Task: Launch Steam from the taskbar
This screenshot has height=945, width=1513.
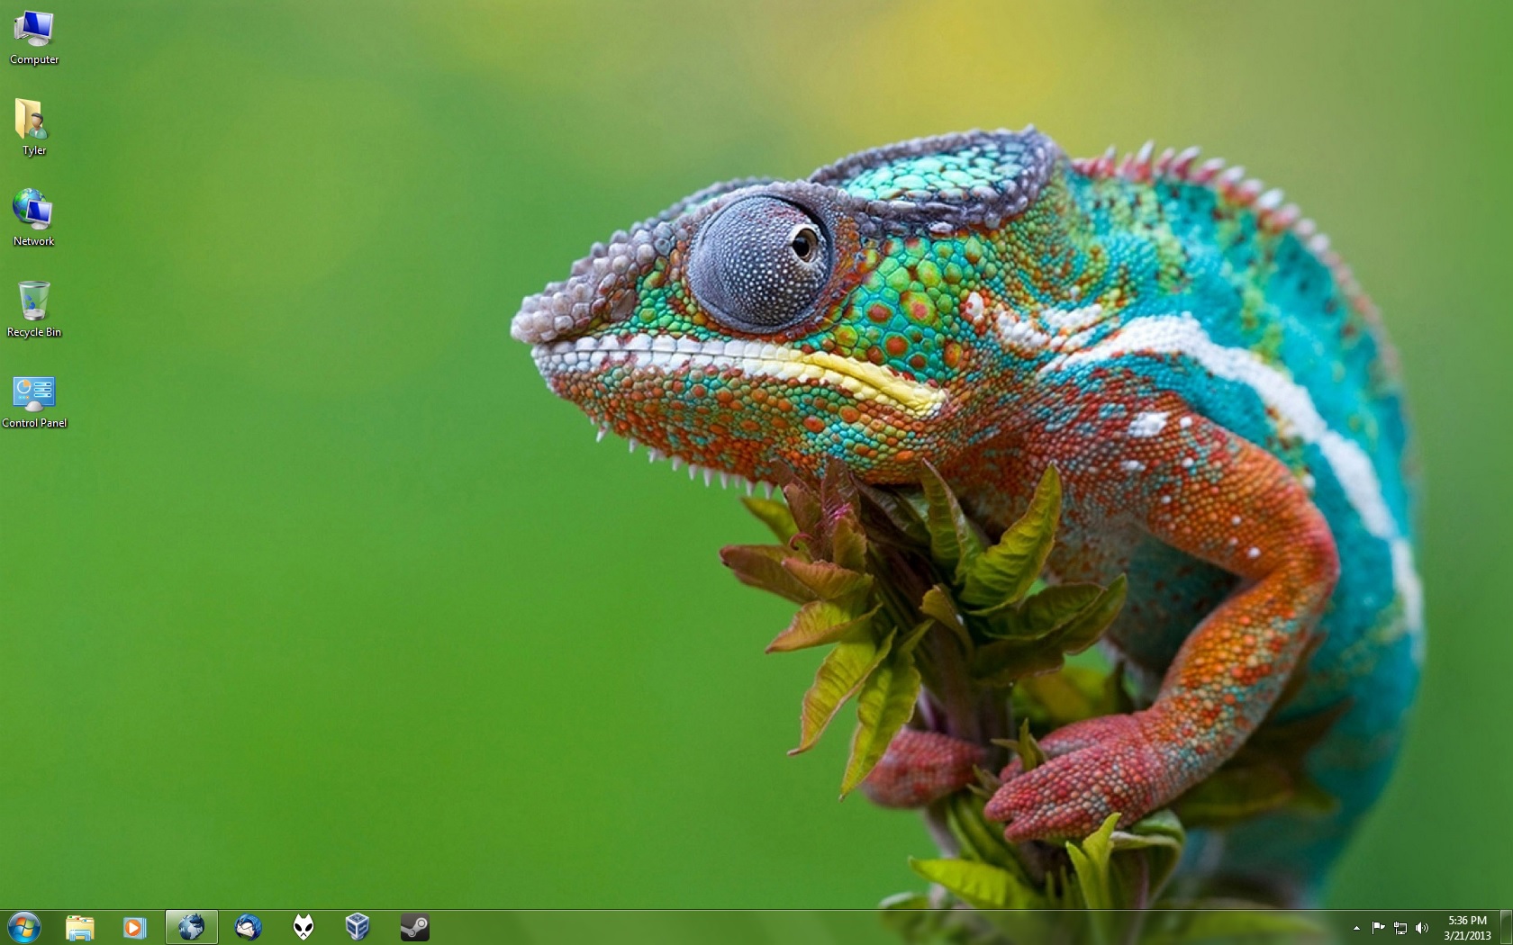Action: tap(414, 927)
